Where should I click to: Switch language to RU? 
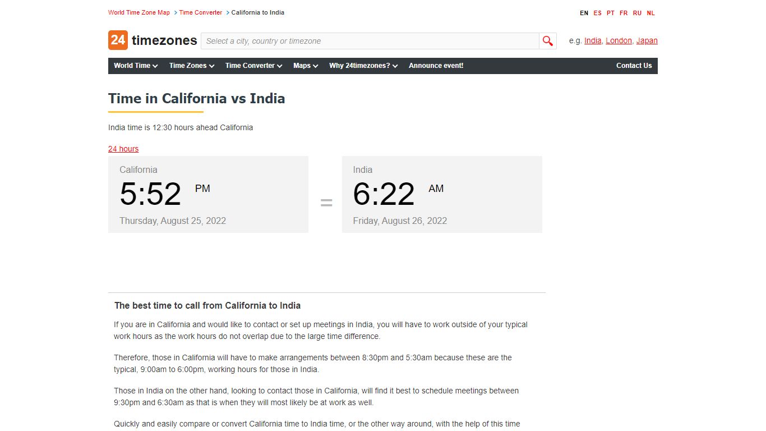637,13
